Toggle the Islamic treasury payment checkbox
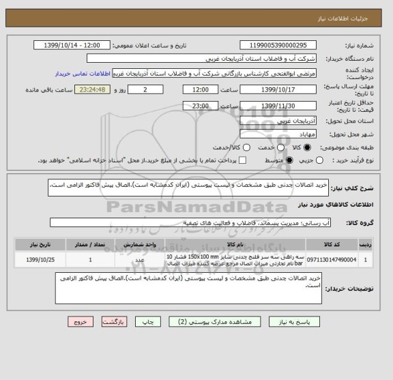Image resolution: width=393 pixels, height=380 pixels. pyautogui.click(x=242, y=160)
